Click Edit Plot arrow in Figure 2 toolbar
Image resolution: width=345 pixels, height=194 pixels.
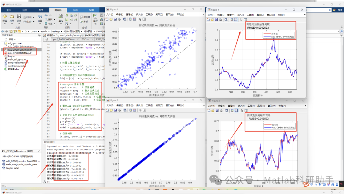pos(242,111)
